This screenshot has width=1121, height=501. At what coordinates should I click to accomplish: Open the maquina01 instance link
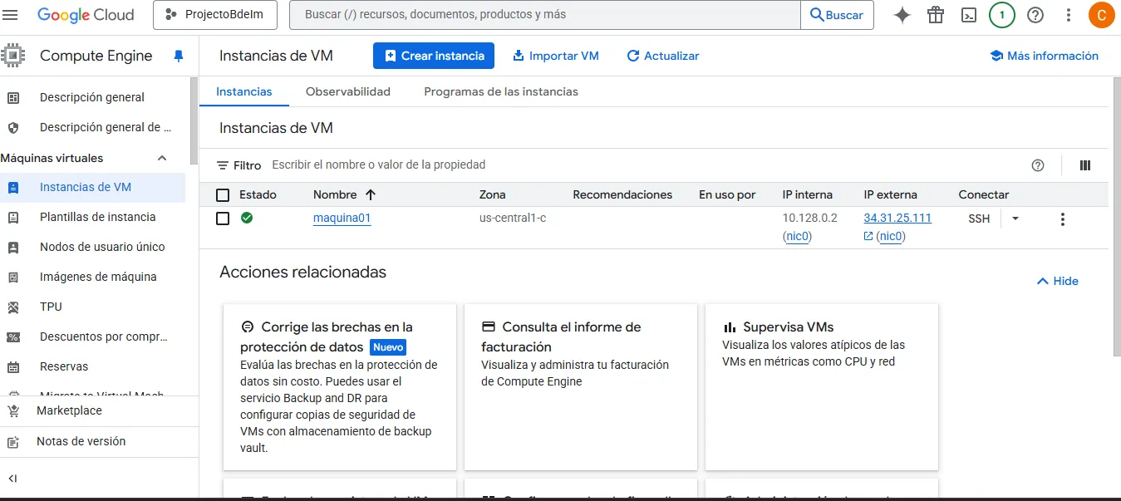tap(342, 219)
